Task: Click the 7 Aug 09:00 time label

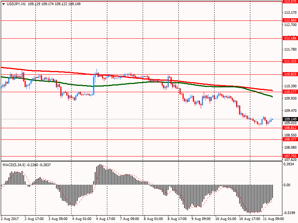Action: [129, 219]
